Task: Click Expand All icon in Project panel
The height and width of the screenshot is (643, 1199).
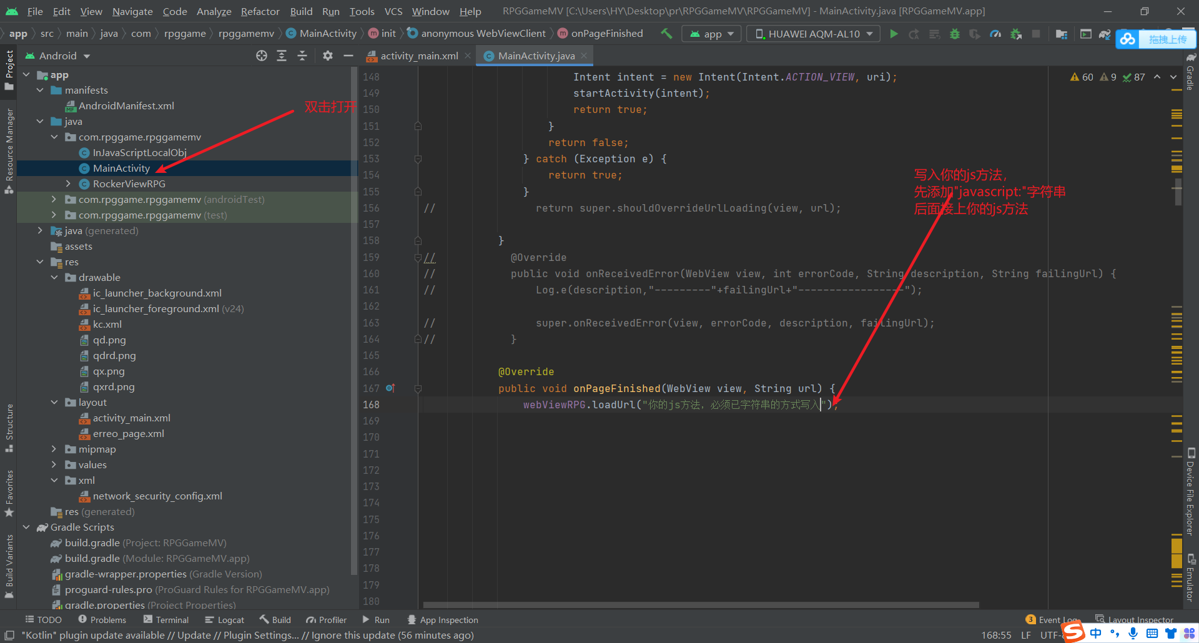Action: pos(282,56)
